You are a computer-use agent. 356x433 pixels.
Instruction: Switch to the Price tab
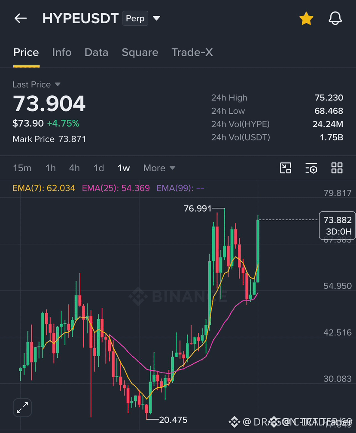pyautogui.click(x=26, y=52)
